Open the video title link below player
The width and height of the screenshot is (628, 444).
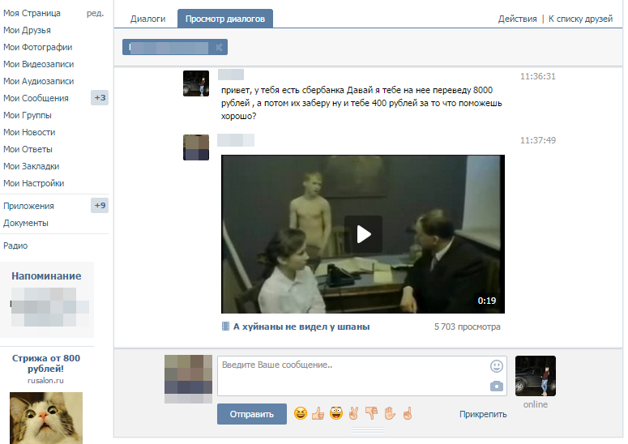coord(301,327)
